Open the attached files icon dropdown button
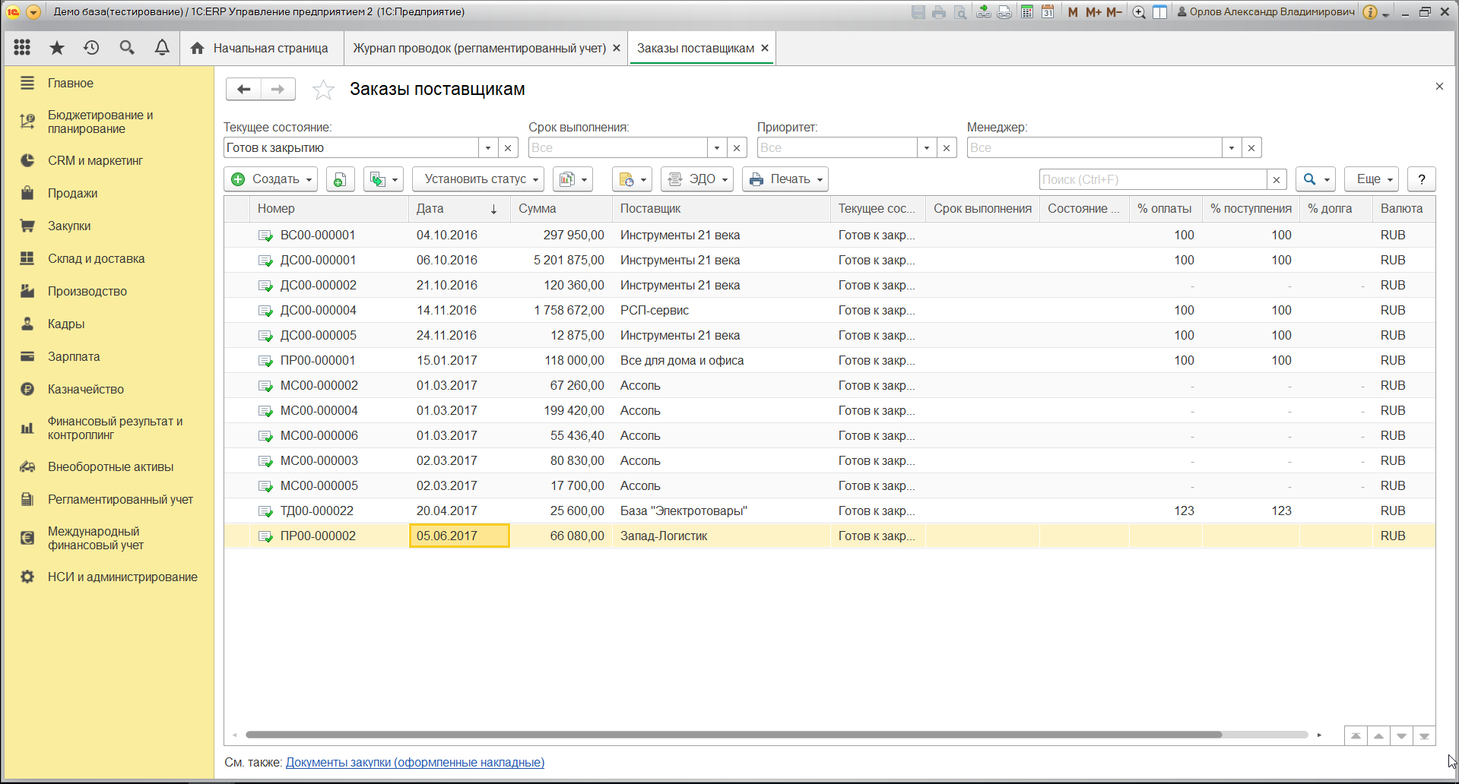 (632, 179)
